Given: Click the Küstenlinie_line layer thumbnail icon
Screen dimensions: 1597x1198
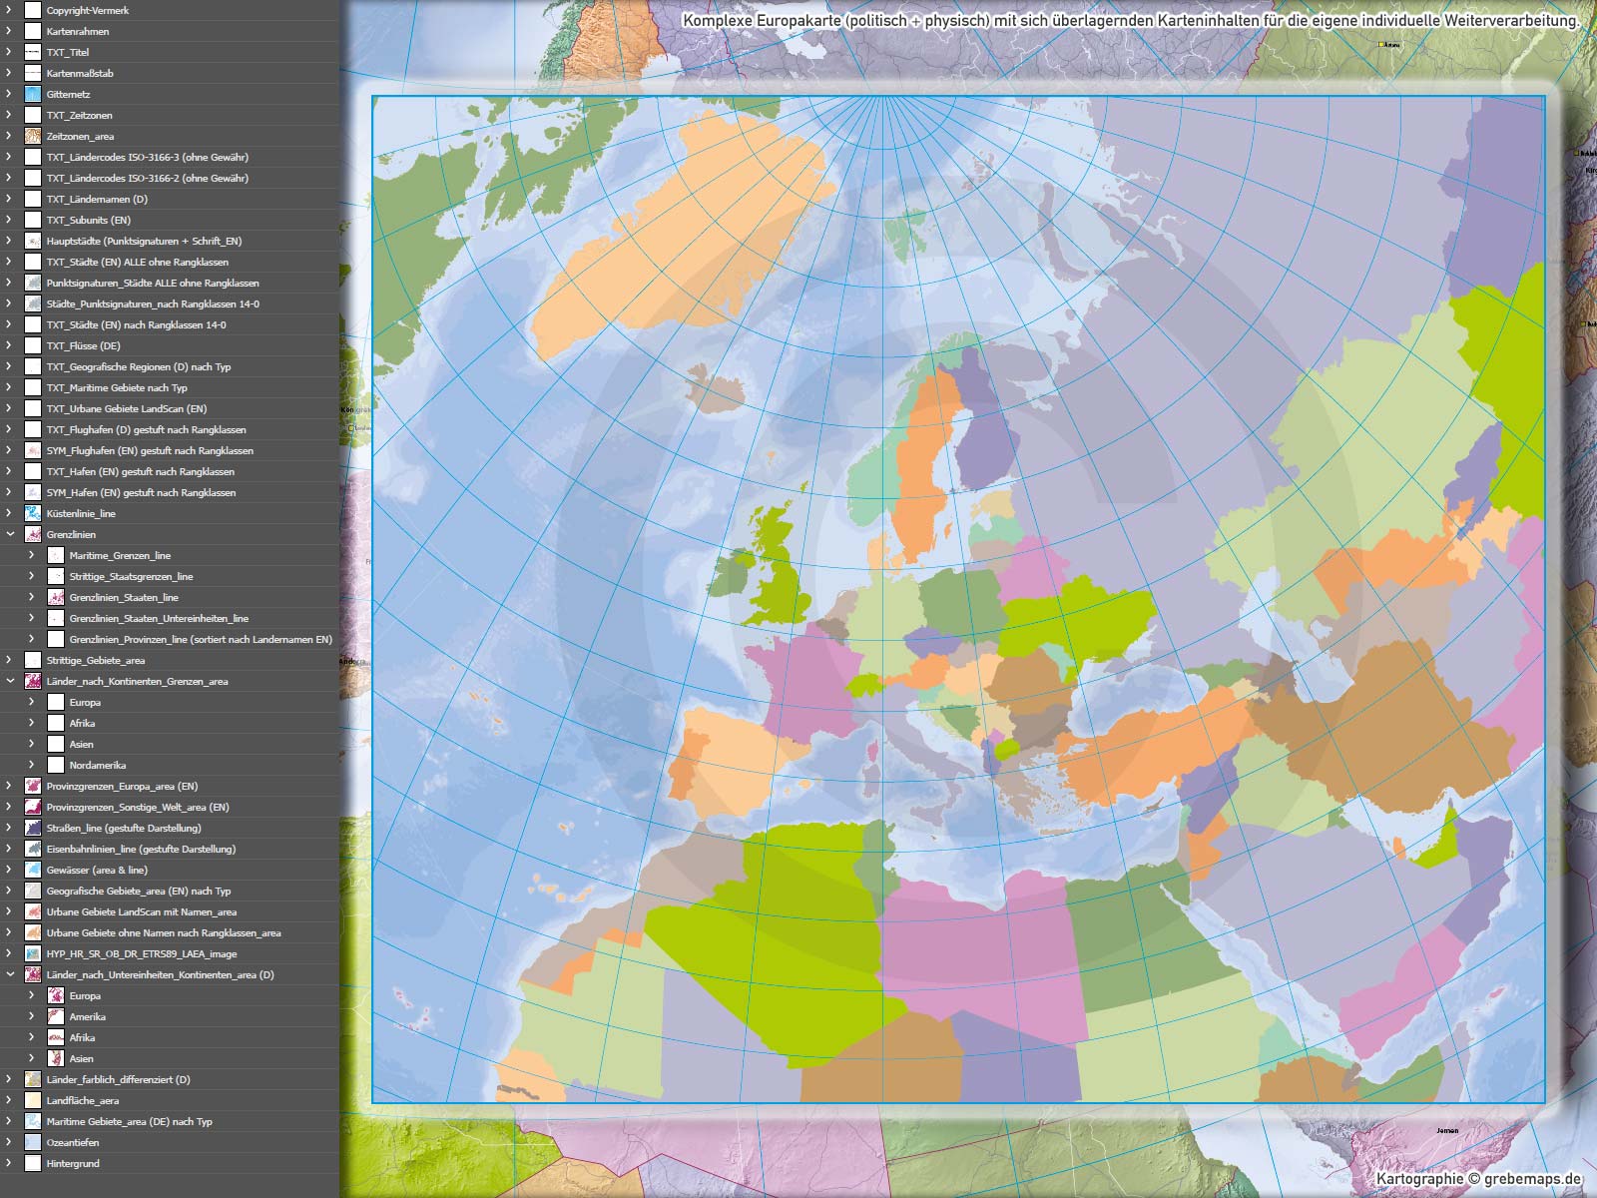Looking at the screenshot, I should [x=33, y=513].
